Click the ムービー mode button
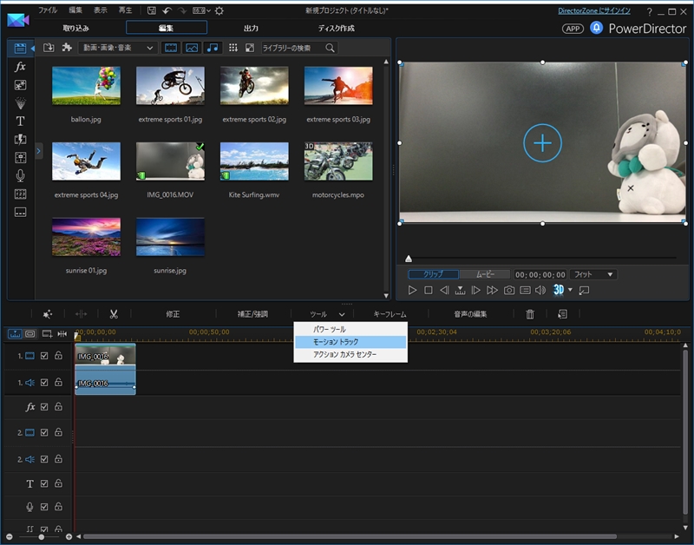 (x=485, y=274)
